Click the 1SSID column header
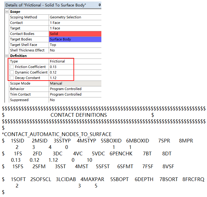Screen dimensions: 207x197 (17, 141)
